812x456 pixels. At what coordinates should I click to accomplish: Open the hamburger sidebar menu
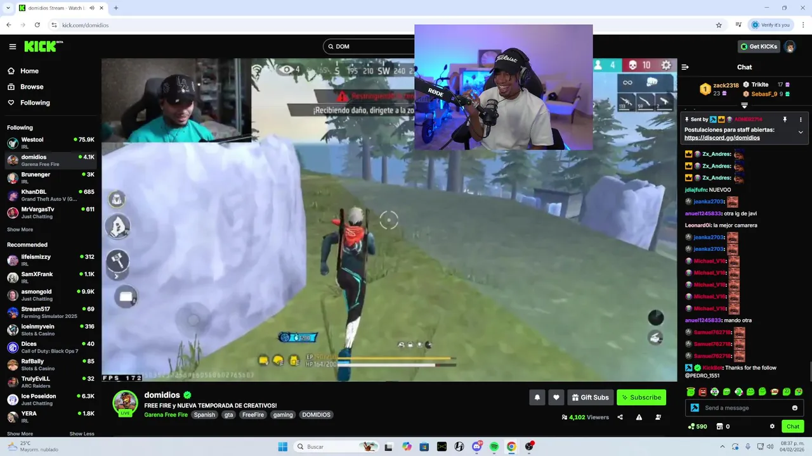(x=13, y=46)
